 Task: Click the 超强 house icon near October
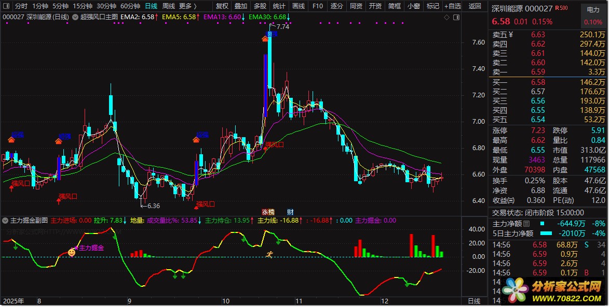click(196, 139)
